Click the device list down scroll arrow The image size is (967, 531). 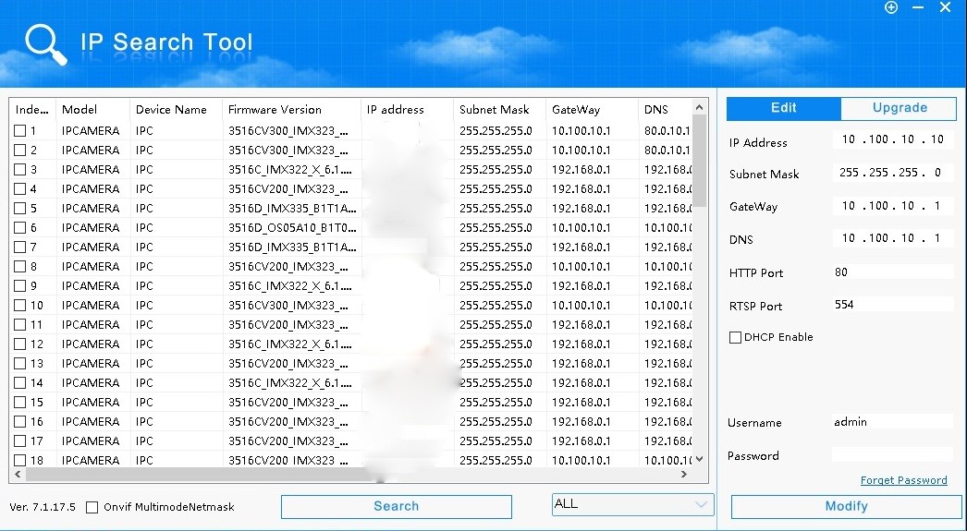click(699, 459)
